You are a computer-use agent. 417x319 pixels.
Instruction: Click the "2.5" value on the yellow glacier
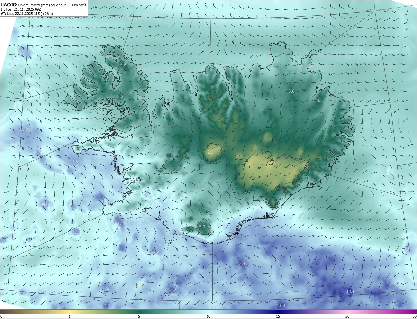coord(210,152)
